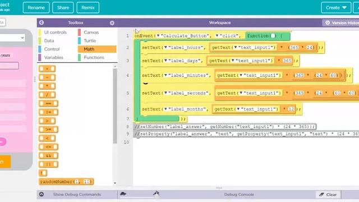The height and width of the screenshot is (202, 359).
Task: Select the Functions toolbox category
Action: (94, 57)
